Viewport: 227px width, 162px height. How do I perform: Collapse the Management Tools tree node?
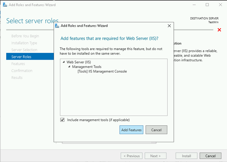click(x=69, y=66)
